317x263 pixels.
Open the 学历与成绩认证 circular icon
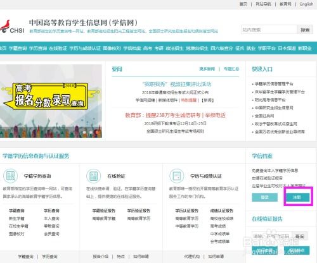177,176
